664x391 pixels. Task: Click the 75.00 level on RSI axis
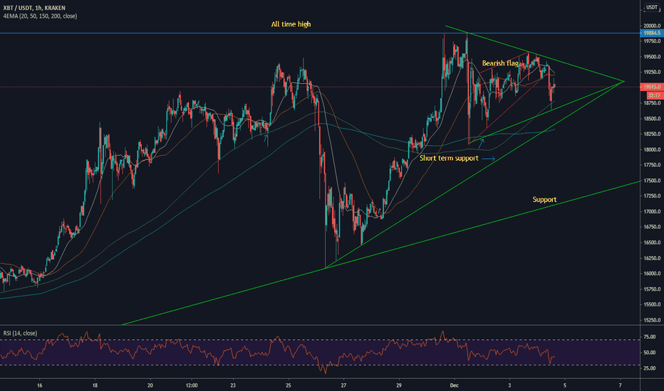650,337
